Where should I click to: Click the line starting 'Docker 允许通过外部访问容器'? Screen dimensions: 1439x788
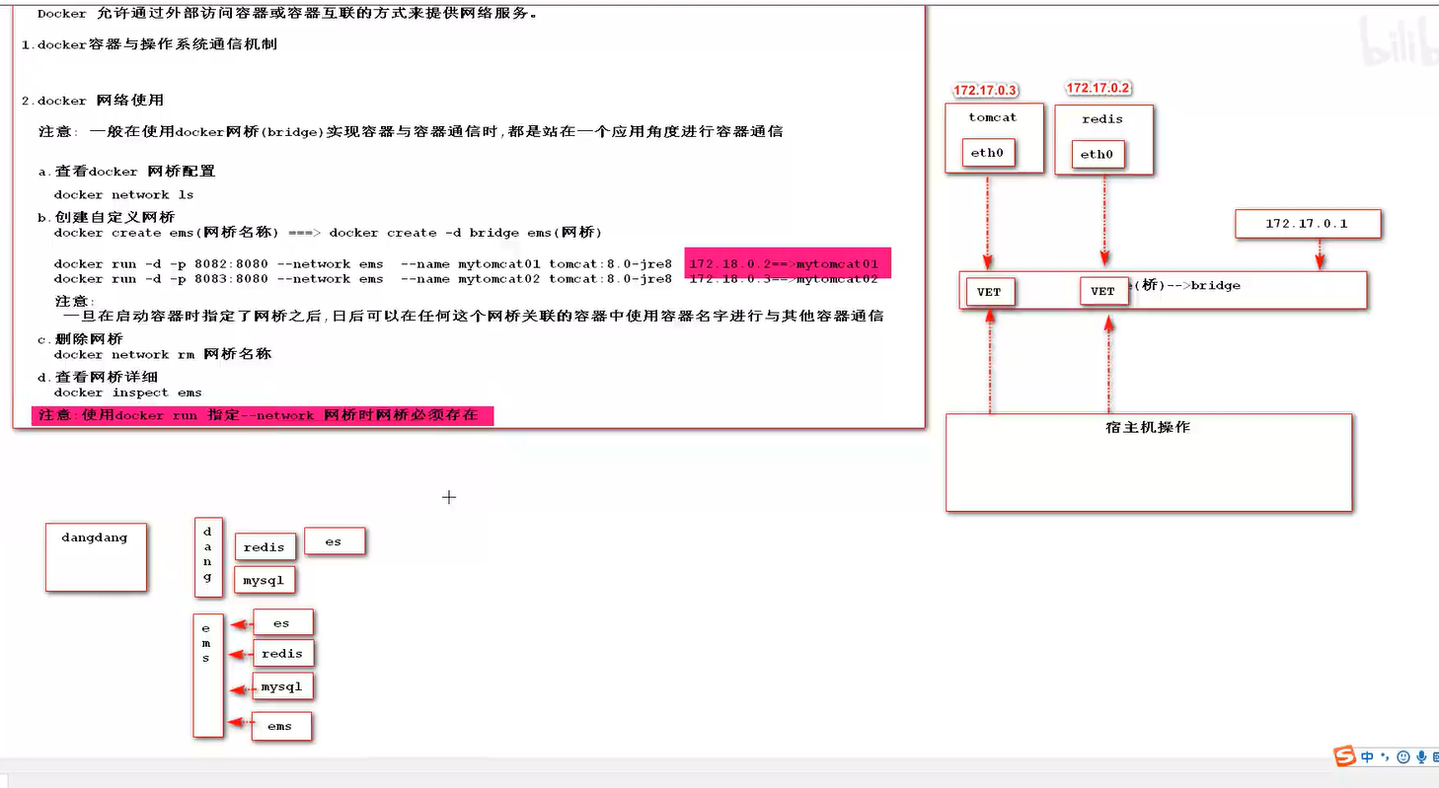[287, 14]
